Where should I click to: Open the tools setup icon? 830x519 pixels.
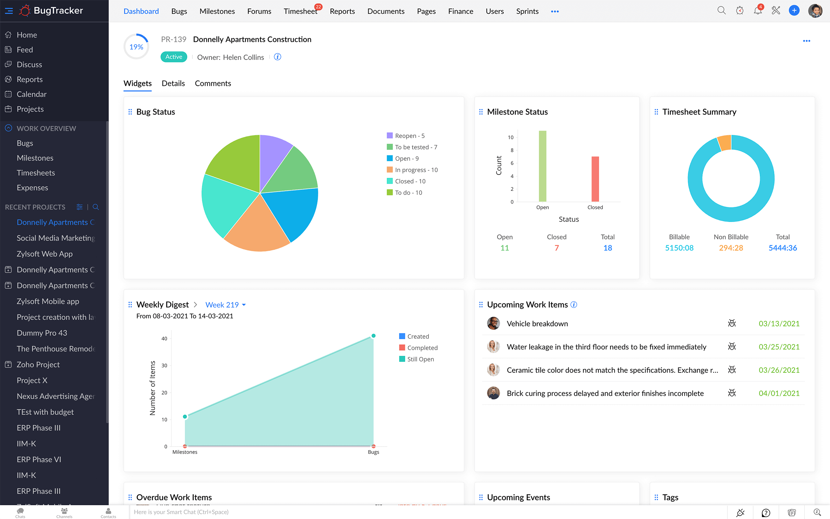point(776,11)
